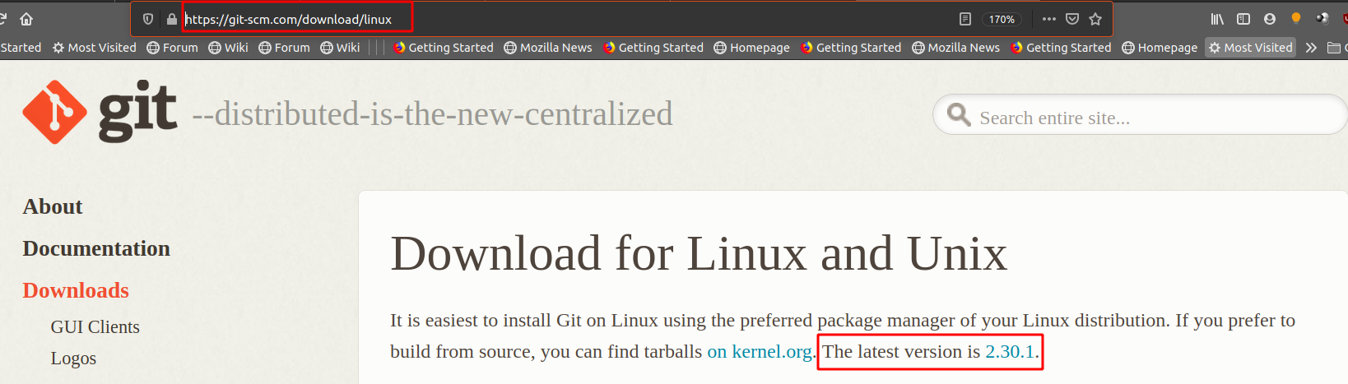Go to the About section
This screenshot has height=384, width=1348.
[53, 206]
